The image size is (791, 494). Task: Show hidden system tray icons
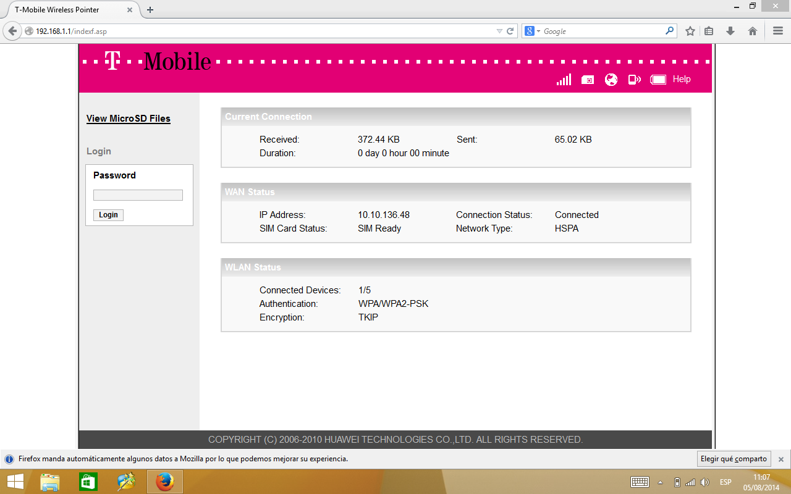660,482
